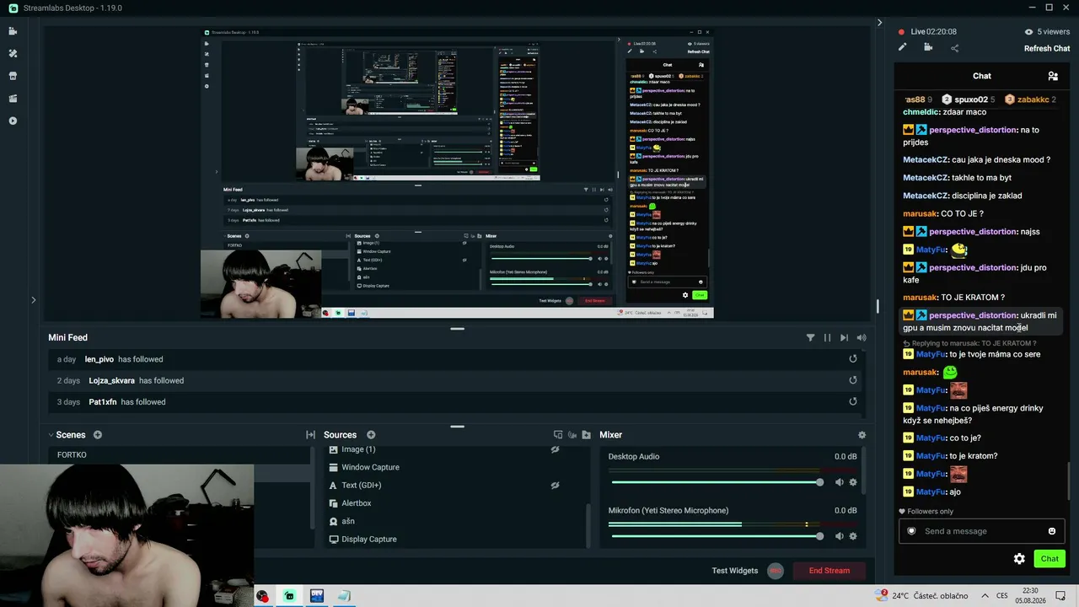Open the chat emote picker
This screenshot has width=1079, height=607.
pyautogui.click(x=1052, y=531)
